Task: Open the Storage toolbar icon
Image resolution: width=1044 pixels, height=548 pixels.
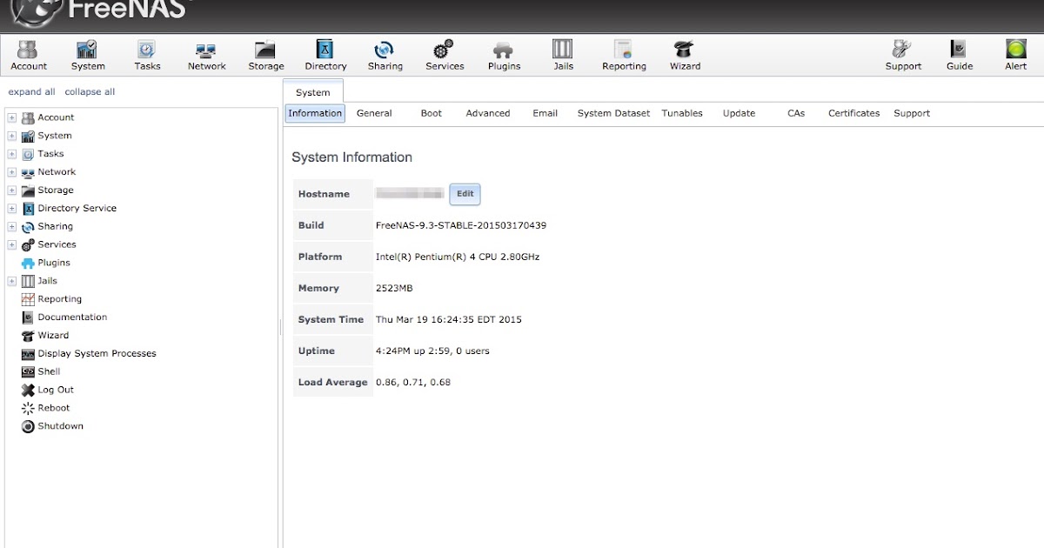Action: point(265,56)
